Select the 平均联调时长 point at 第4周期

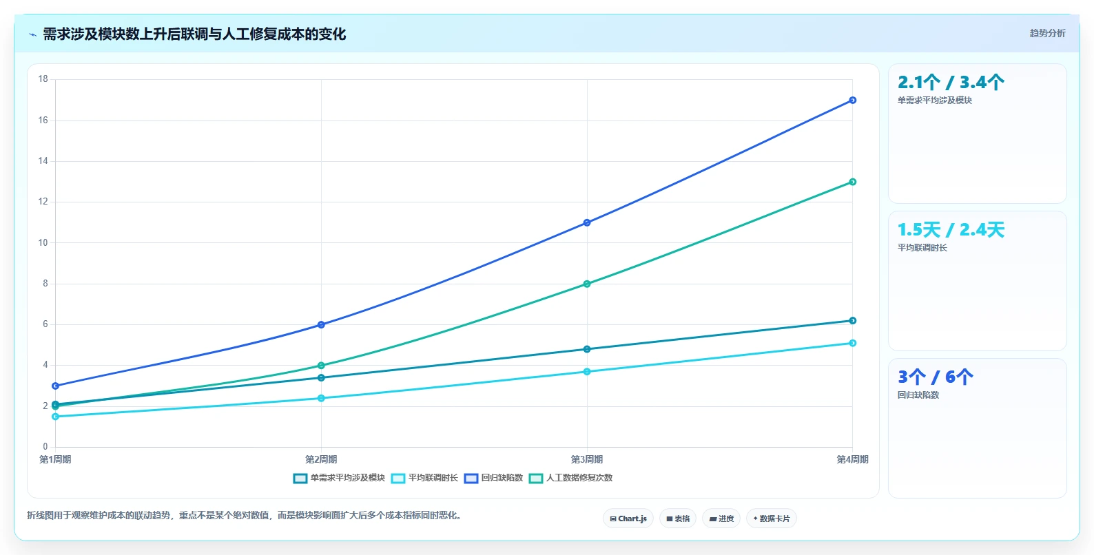point(853,343)
